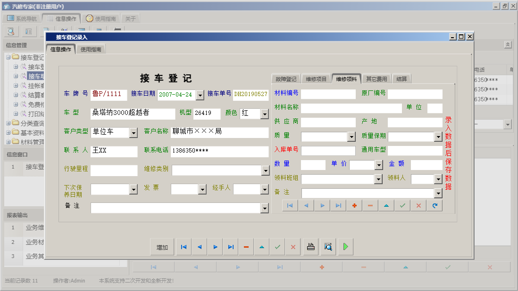Click the 增加 button
This screenshot has height=291, width=518.
(161, 246)
